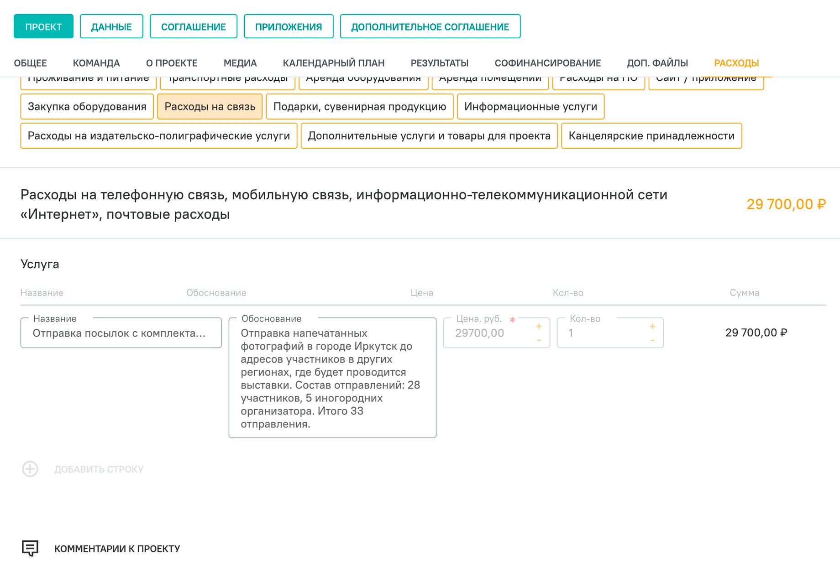Image resolution: width=840 pixels, height=582 pixels.
Task: Open КОММЕНТАРИИ К ПРОЕКТУ
Action: pyautogui.click(x=117, y=549)
